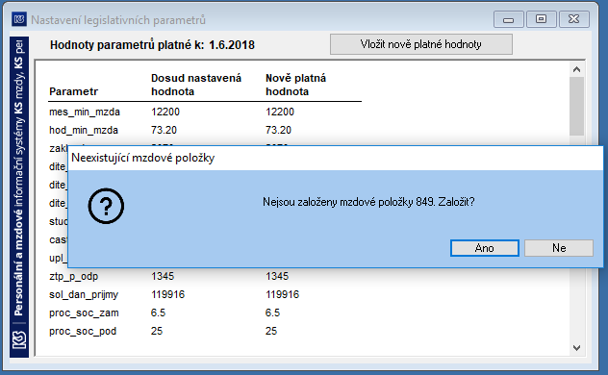Click the vertical Personální a mzdové sidebar text
The height and width of the screenshot is (375, 608).
[19, 178]
